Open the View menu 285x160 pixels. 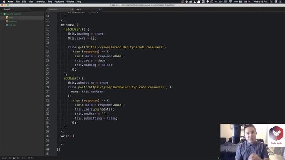coord(31,2)
